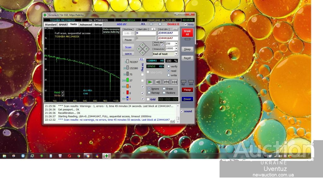Click the CLS clear log button

172,121
